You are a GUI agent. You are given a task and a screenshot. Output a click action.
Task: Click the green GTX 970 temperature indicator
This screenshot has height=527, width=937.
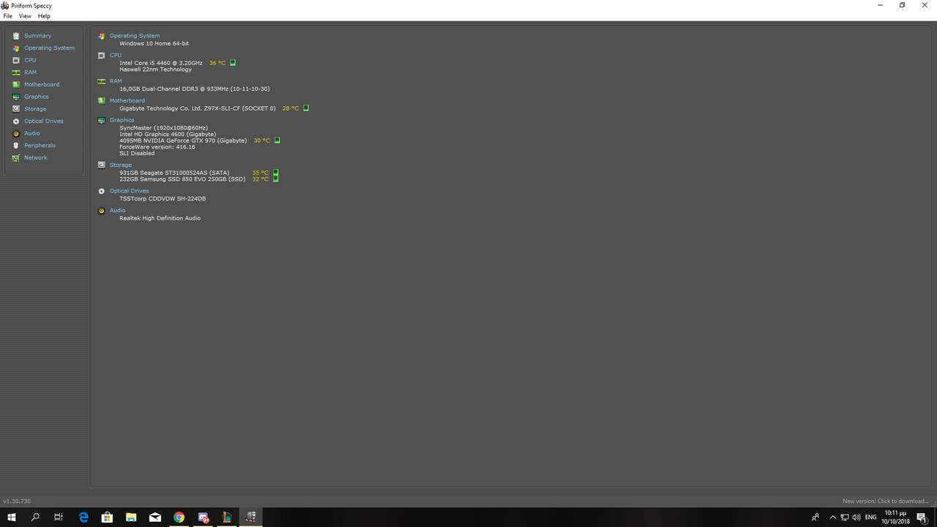tap(277, 141)
